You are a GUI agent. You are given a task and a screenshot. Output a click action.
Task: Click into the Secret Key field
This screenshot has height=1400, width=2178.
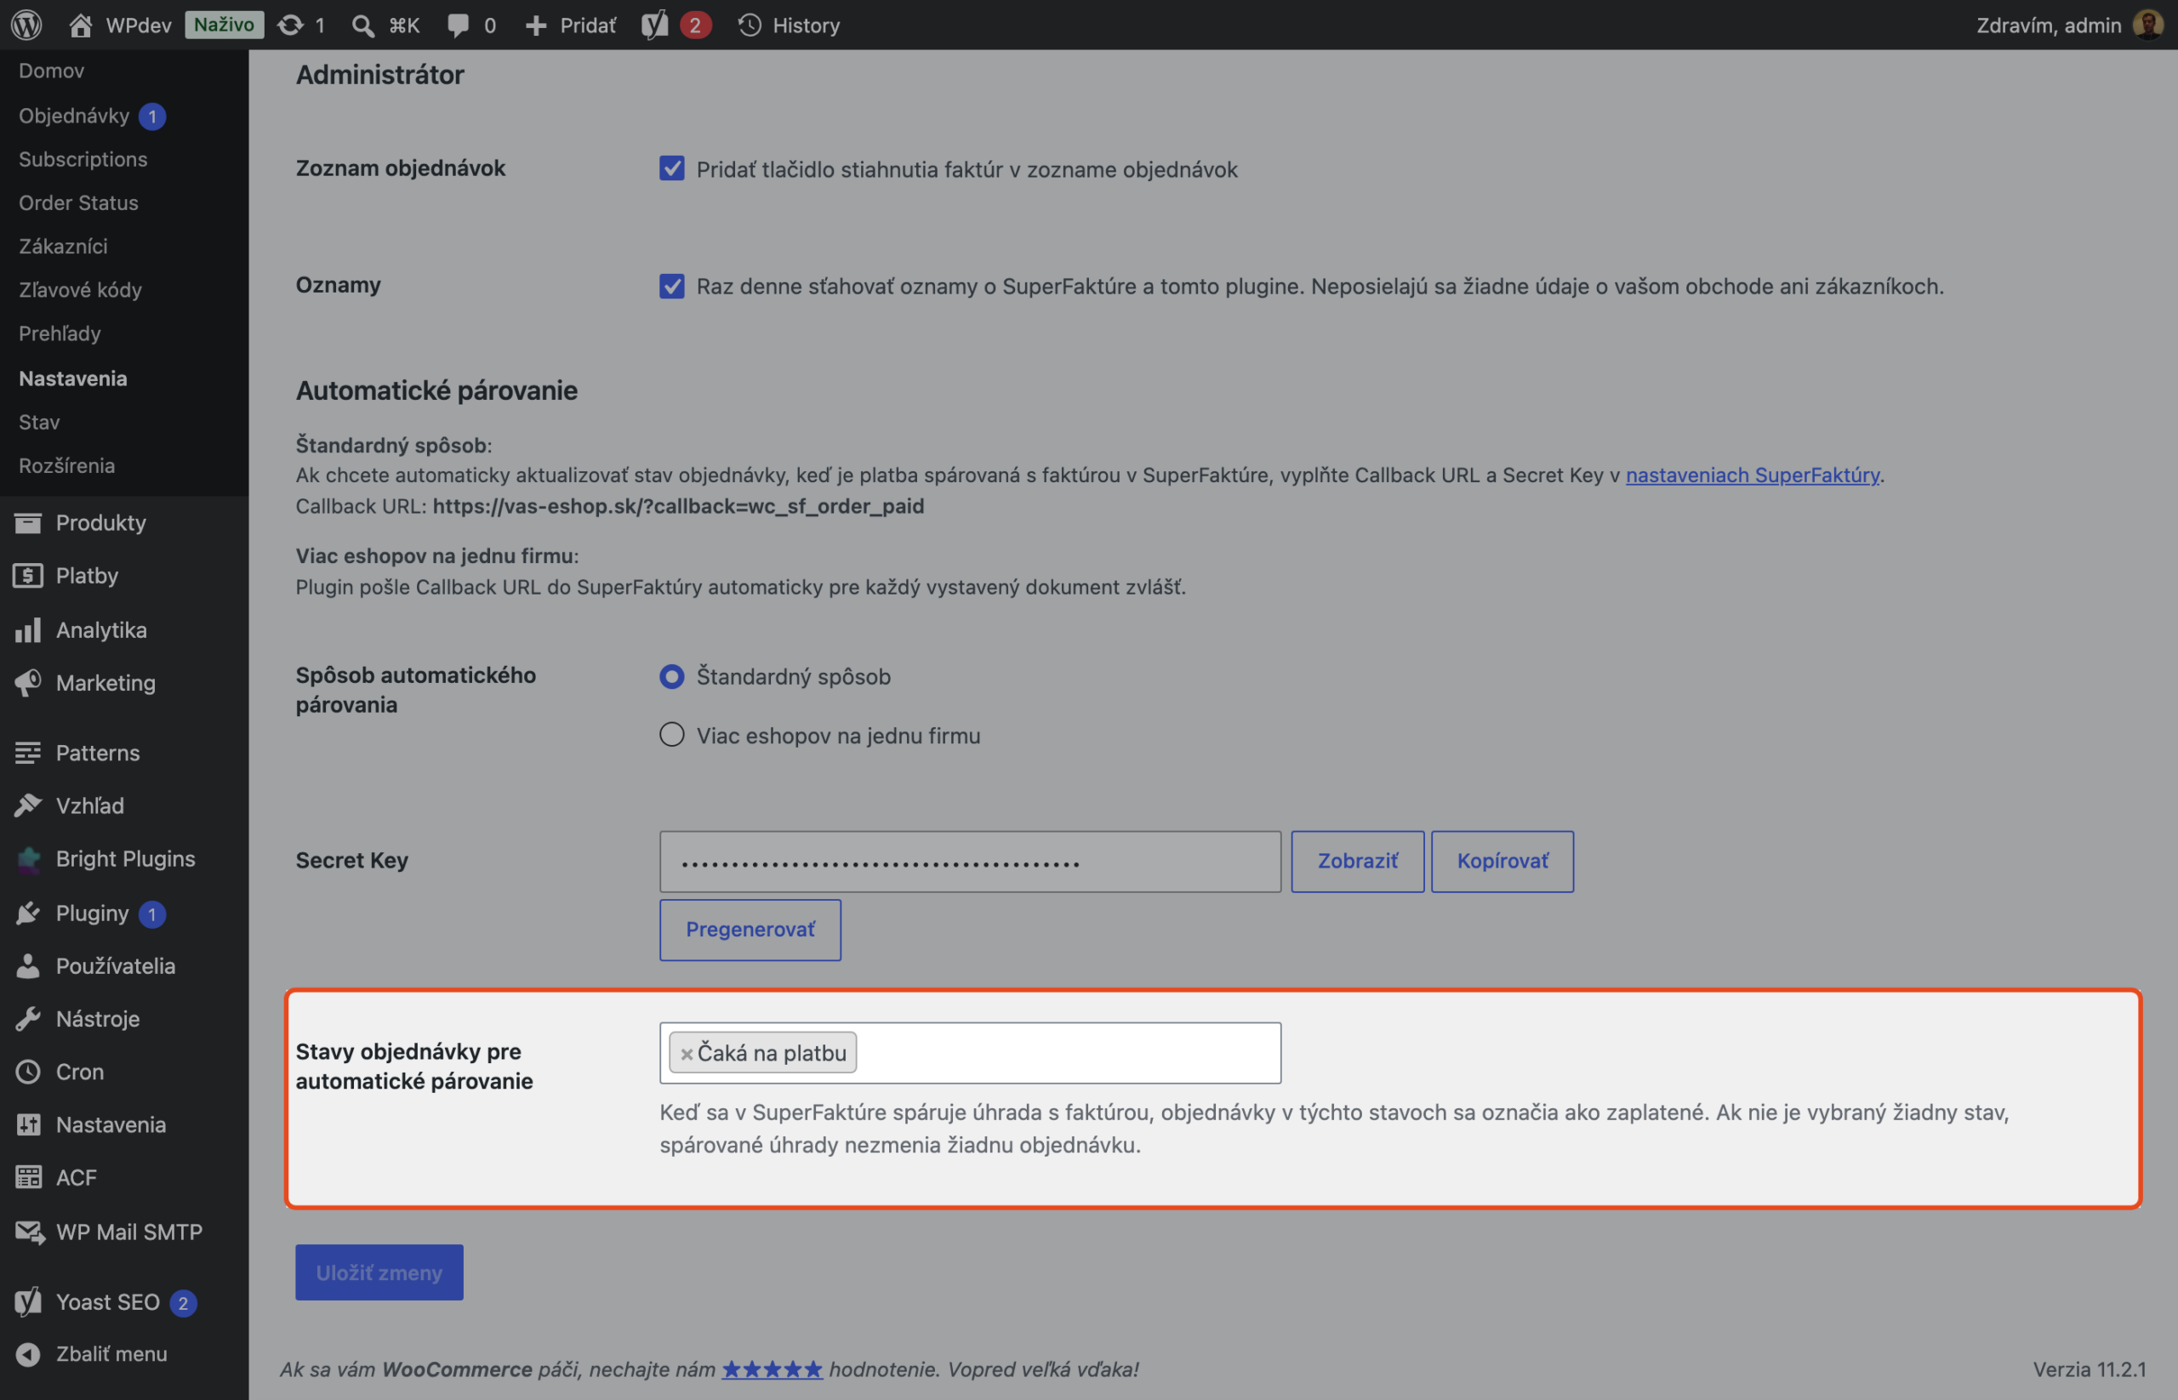click(x=971, y=861)
